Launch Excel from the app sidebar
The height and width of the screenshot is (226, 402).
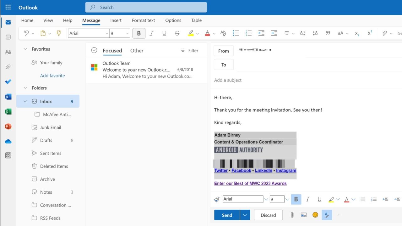[x=8, y=112]
